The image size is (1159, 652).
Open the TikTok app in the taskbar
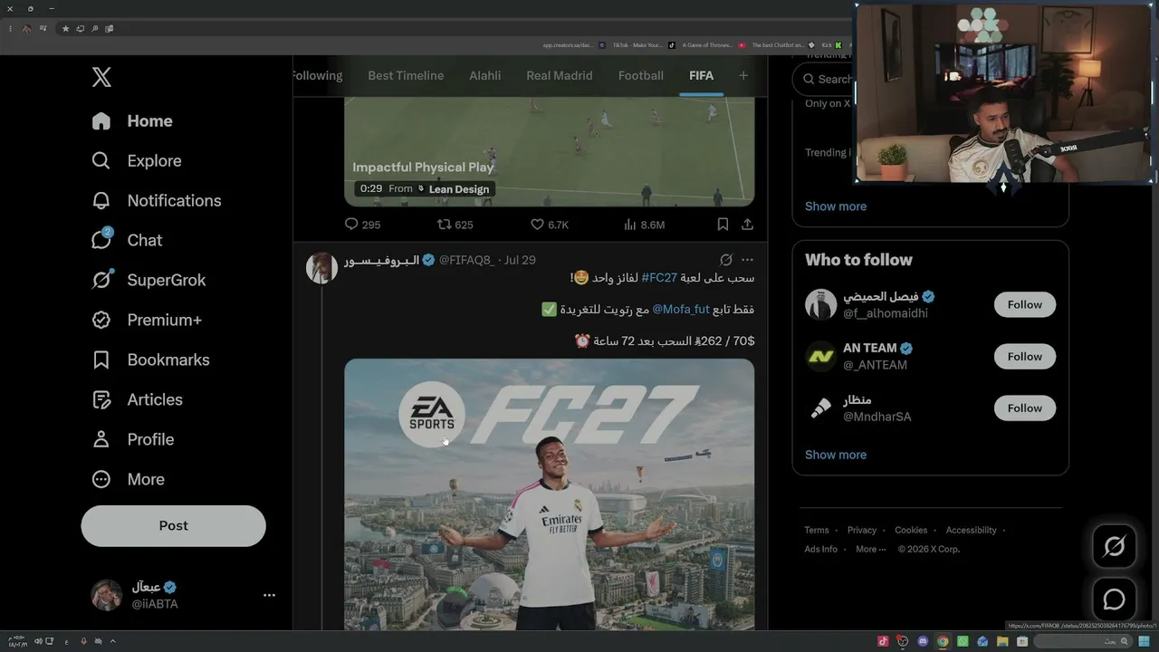click(x=883, y=642)
